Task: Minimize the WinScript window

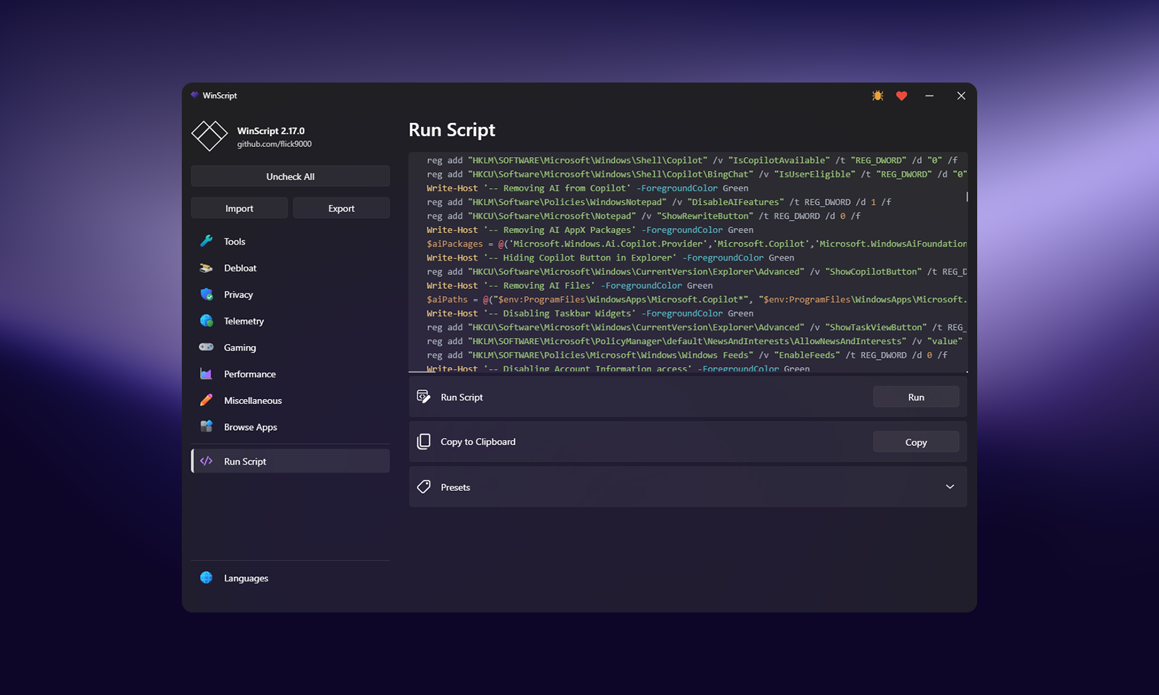Action: 929,96
